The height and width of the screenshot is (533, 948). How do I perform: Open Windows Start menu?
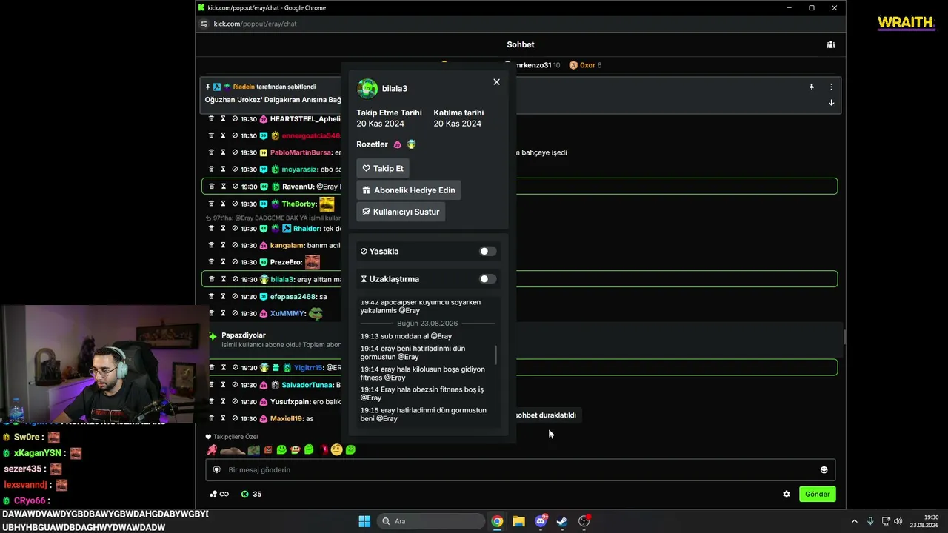364,521
